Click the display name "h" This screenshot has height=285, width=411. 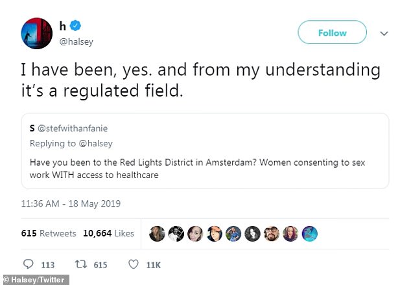pos(62,25)
